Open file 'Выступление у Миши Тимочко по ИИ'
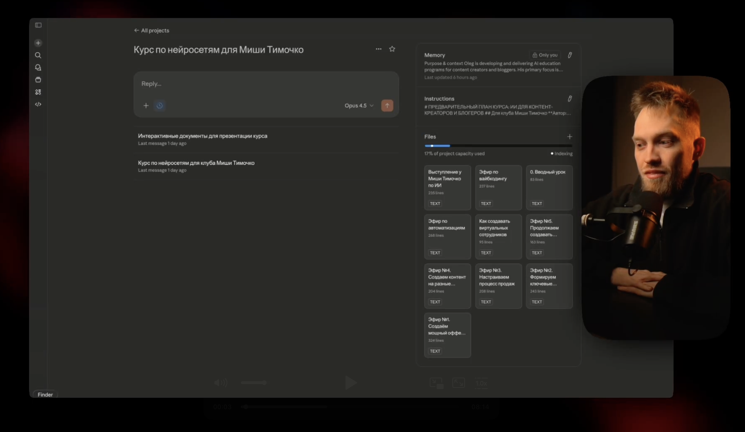The height and width of the screenshot is (432, 745). (448, 188)
